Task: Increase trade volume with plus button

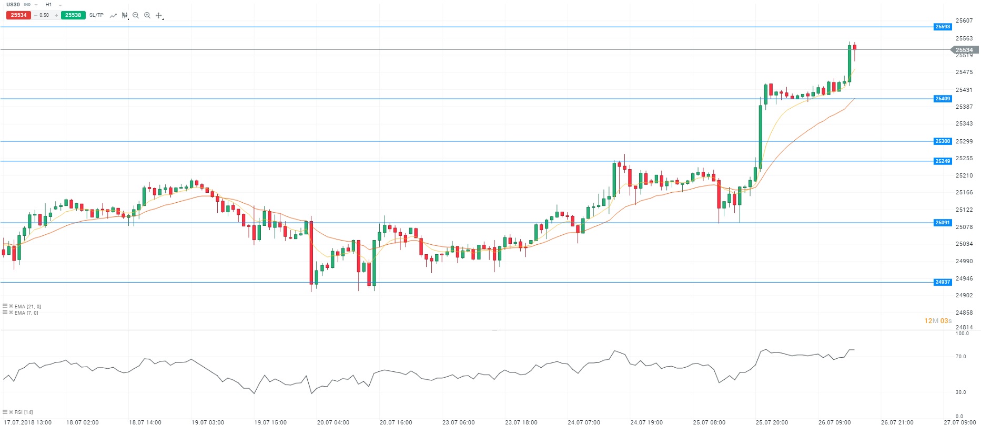Action: [56, 15]
